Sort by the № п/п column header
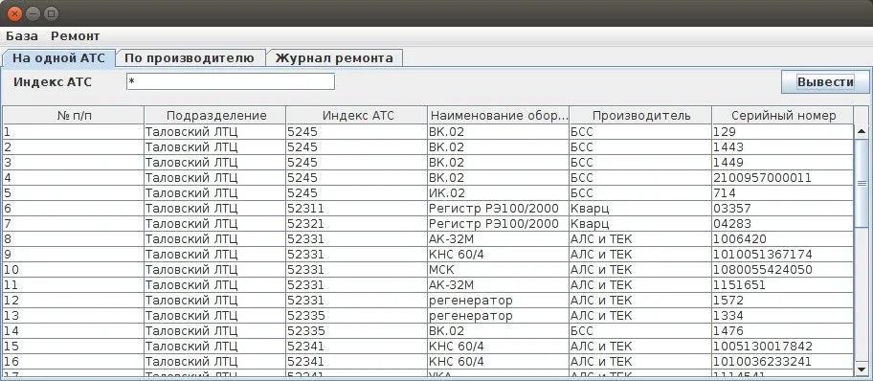 74,115
